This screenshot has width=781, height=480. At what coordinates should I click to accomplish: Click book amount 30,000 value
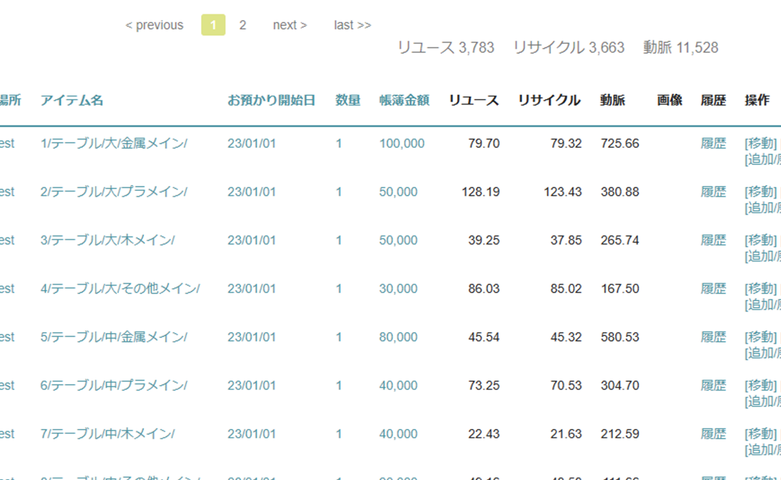coord(398,289)
